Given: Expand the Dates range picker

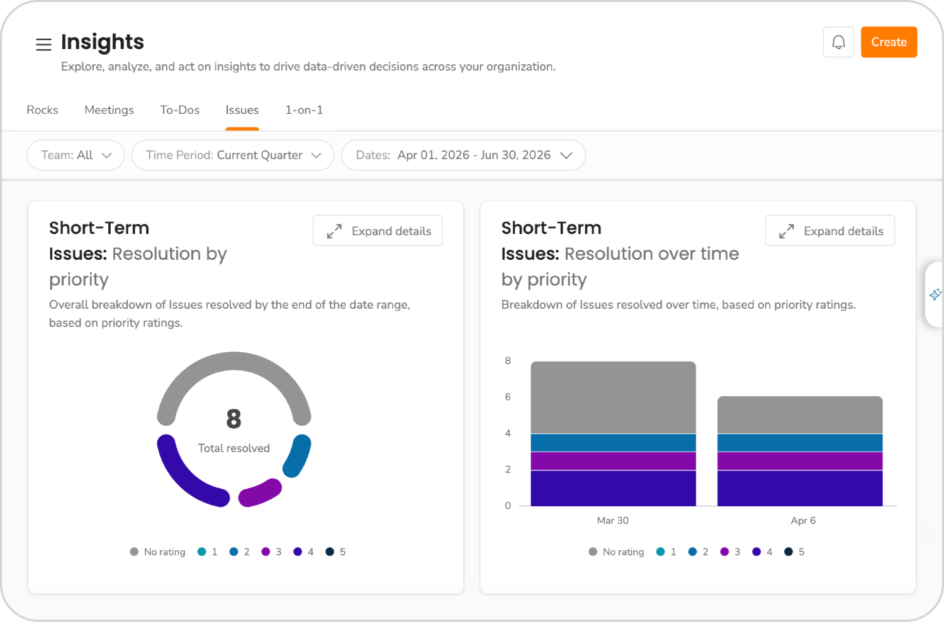Looking at the screenshot, I should (x=463, y=155).
